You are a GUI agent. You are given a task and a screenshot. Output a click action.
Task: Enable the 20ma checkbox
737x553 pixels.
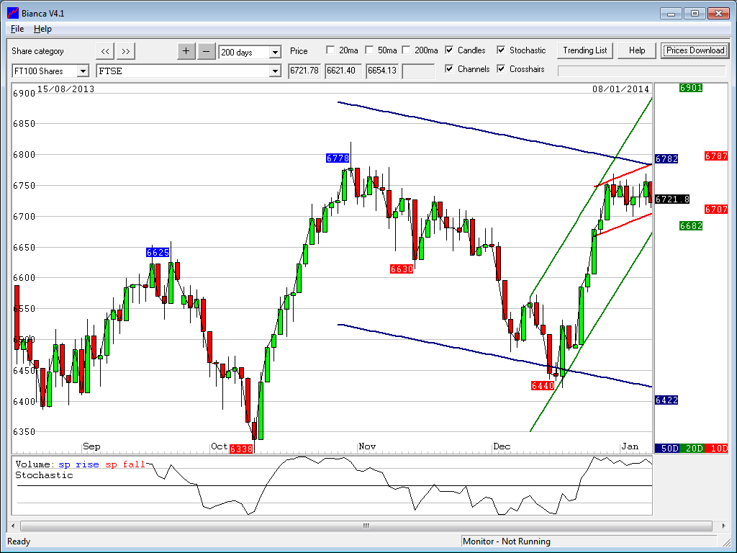(x=330, y=50)
